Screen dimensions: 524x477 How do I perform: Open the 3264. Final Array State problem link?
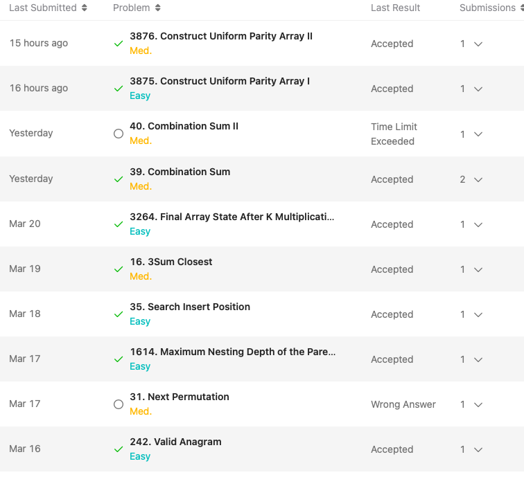(x=232, y=217)
